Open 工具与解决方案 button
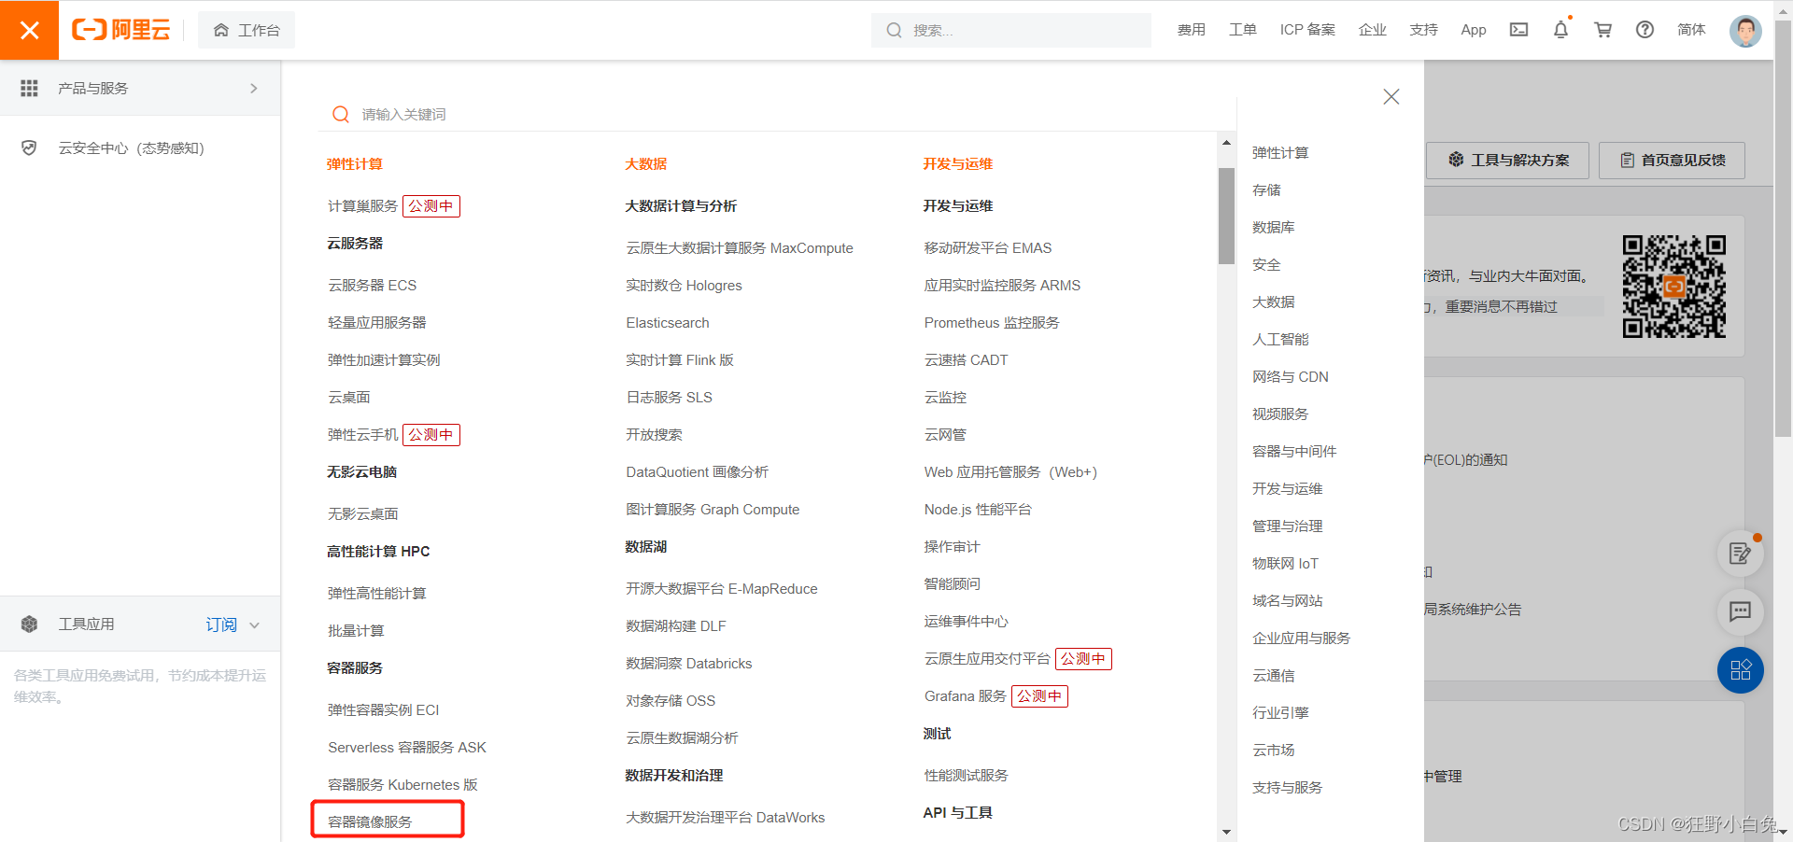The width and height of the screenshot is (1793, 842). coord(1508,160)
